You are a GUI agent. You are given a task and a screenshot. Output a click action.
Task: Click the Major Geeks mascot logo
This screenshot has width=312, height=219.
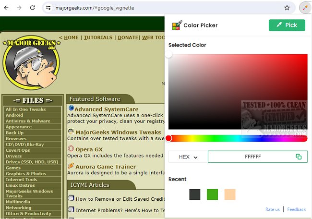(31, 62)
